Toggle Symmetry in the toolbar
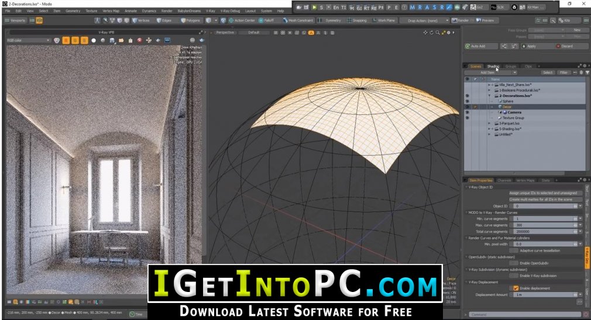The image size is (591, 320). (x=329, y=20)
